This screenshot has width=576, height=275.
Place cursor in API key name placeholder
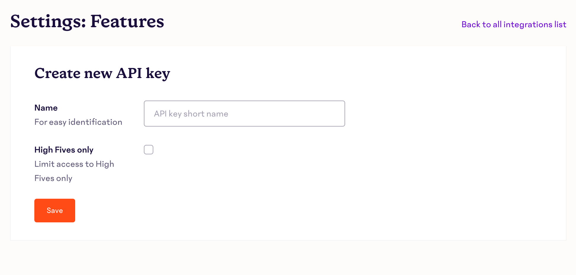pos(191,114)
